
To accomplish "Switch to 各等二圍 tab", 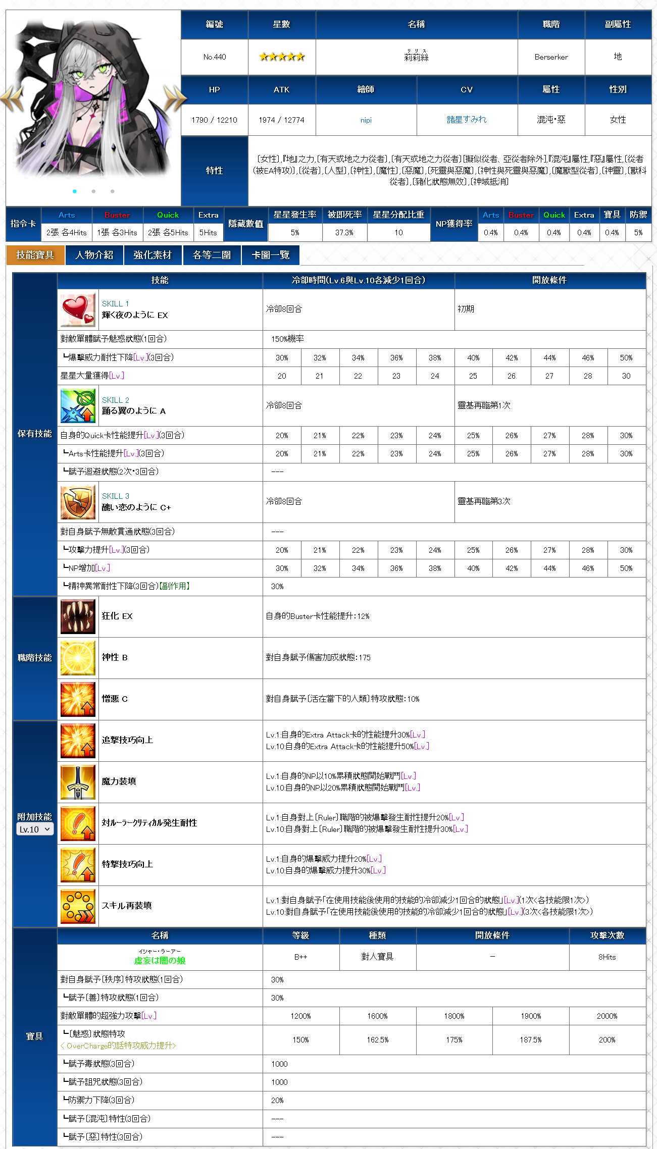I will (x=212, y=255).
